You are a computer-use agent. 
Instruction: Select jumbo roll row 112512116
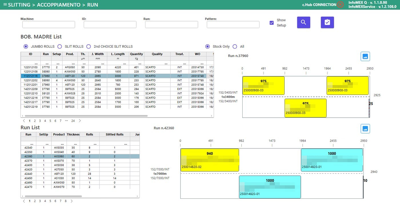coord(117,76)
